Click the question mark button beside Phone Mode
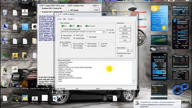Screen dimensions: 192x108 131,50
